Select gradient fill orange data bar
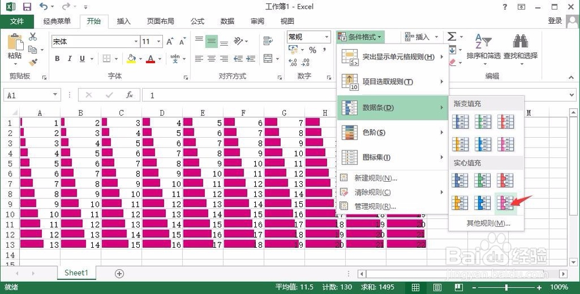Viewport: 580px width, 294px height. [460, 144]
